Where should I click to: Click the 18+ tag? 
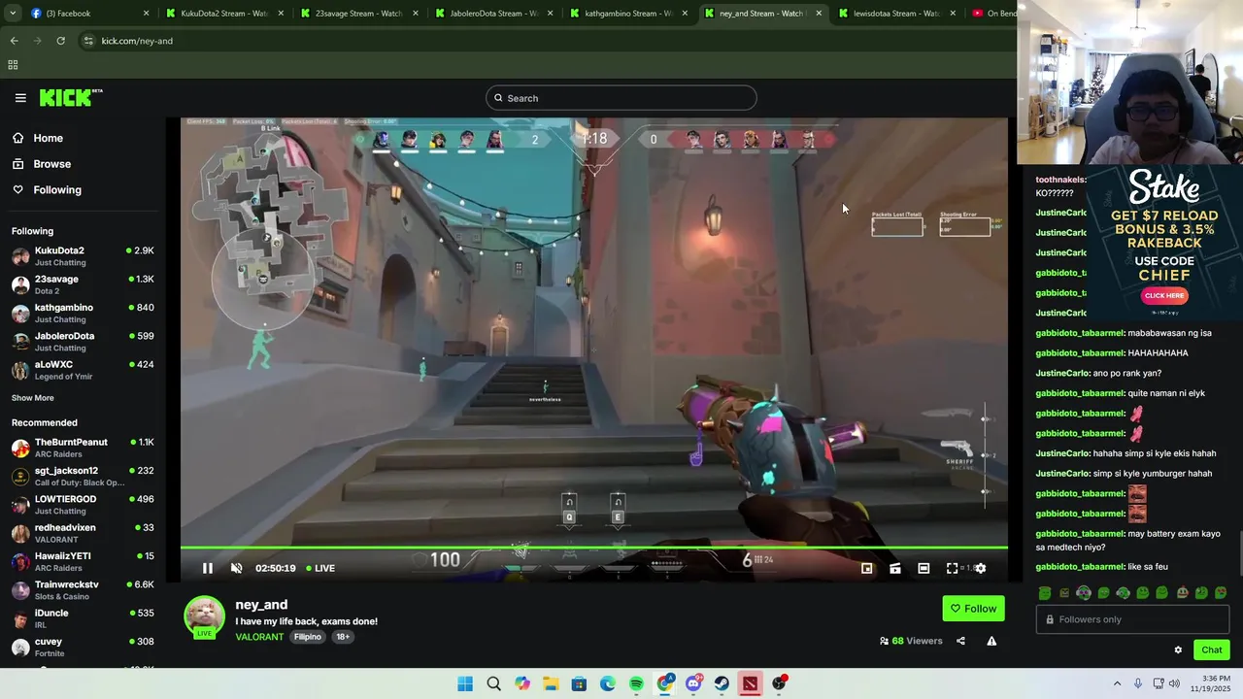coord(343,637)
